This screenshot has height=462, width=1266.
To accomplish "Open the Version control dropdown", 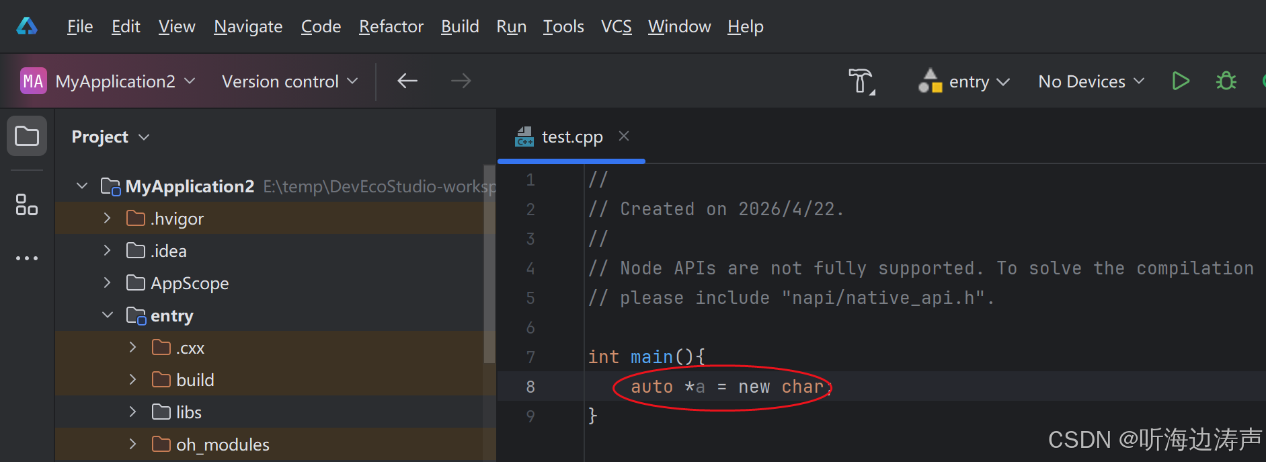I will pos(290,81).
